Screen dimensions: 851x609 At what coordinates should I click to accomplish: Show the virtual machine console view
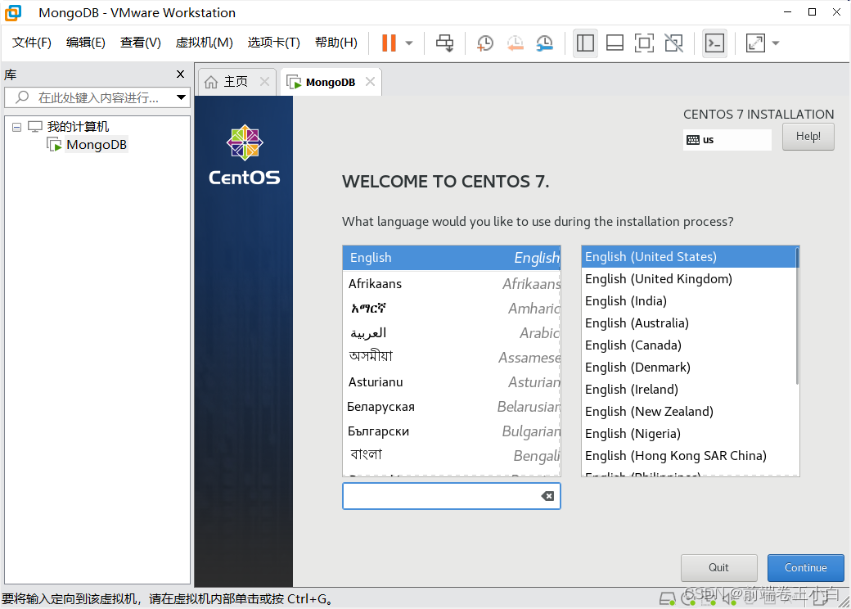pos(714,43)
